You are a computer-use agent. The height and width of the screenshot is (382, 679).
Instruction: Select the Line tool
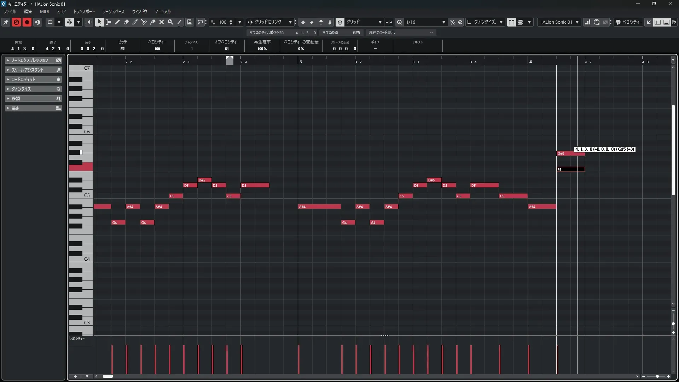pos(180,22)
